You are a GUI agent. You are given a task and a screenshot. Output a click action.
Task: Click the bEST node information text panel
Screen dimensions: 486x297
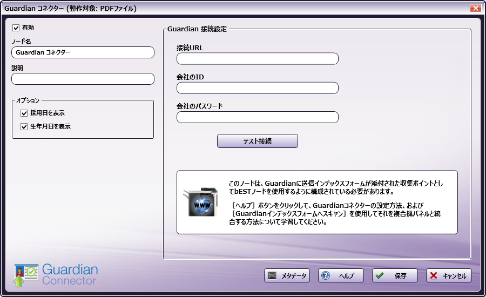tap(335, 202)
